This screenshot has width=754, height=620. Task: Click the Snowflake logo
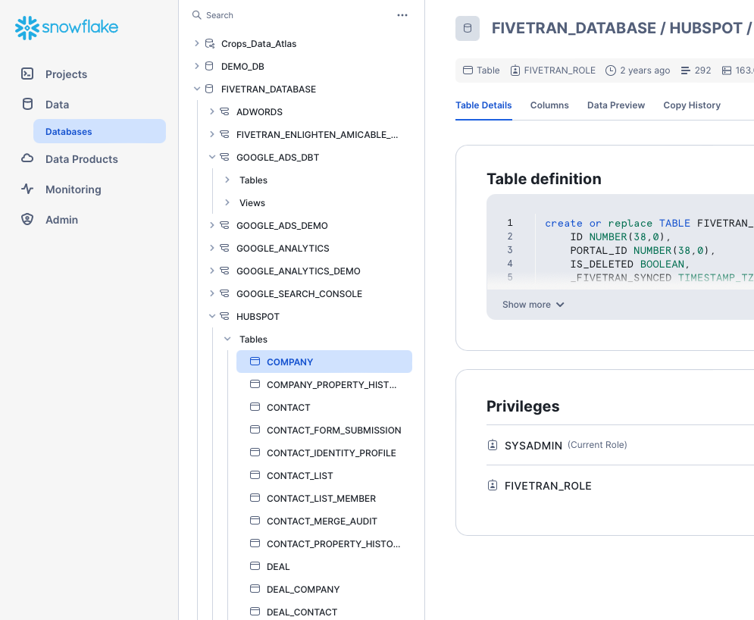pyautogui.click(x=67, y=27)
